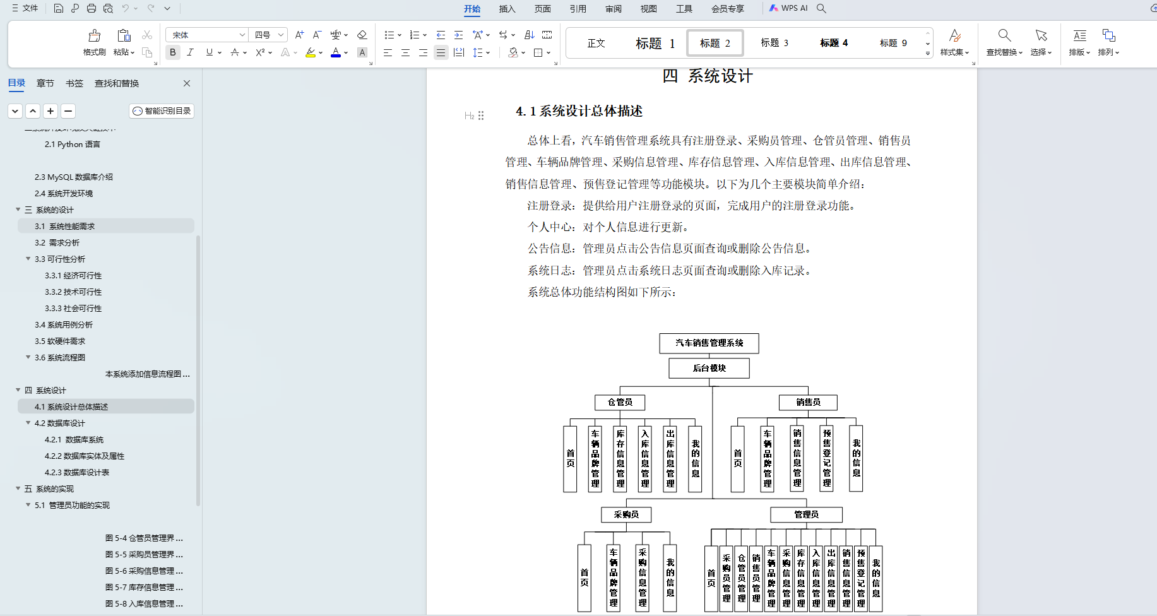Switch to the 插入 ribbon tab

pos(507,8)
